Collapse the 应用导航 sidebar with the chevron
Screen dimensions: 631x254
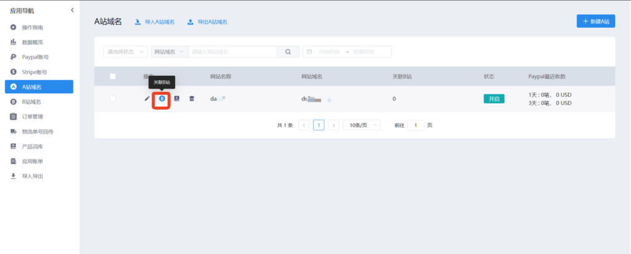[72, 10]
